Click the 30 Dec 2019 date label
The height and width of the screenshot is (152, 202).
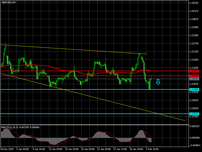click(7, 149)
